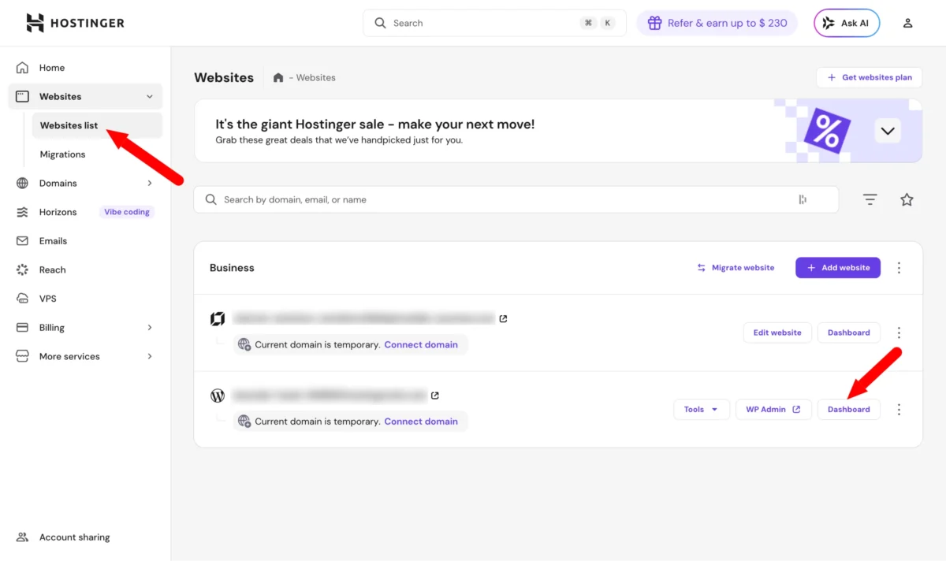The image size is (946, 561).
Task: Open external link icon of WordPress website
Action: 435,396
